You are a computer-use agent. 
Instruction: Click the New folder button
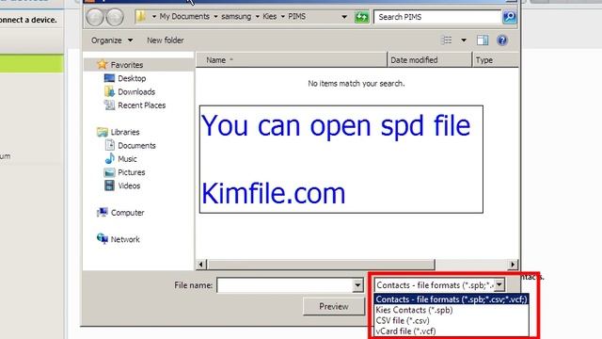click(166, 40)
